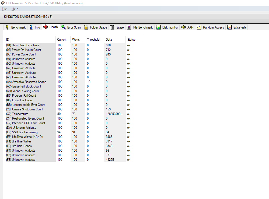
Task: Click the Data column header
Action: (x=115, y=40)
